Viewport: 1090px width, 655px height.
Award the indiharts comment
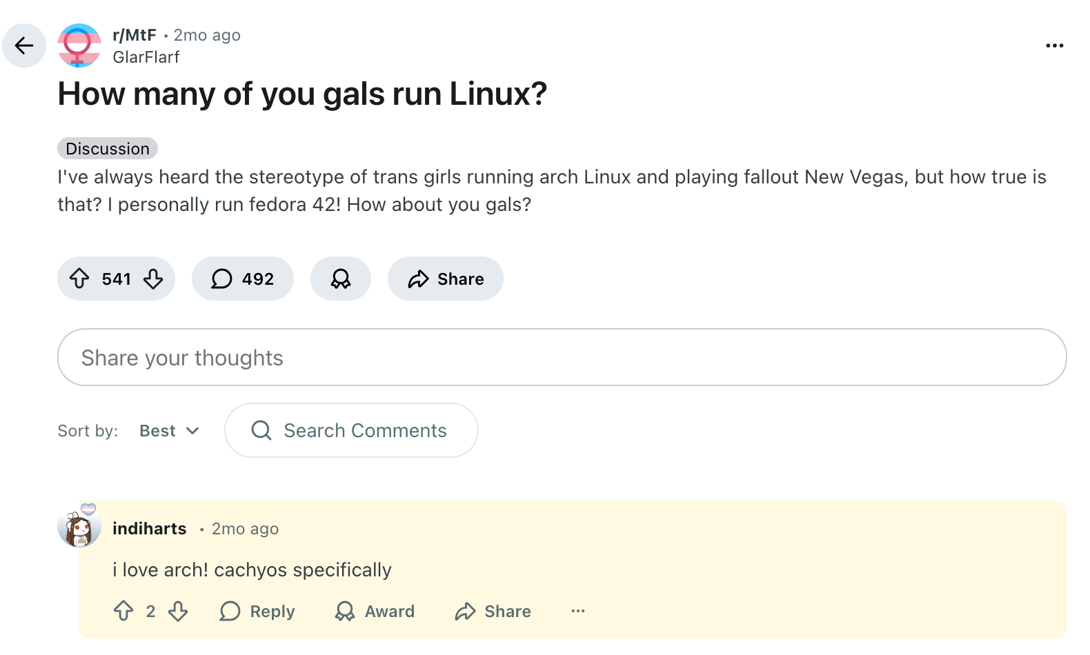click(x=375, y=611)
